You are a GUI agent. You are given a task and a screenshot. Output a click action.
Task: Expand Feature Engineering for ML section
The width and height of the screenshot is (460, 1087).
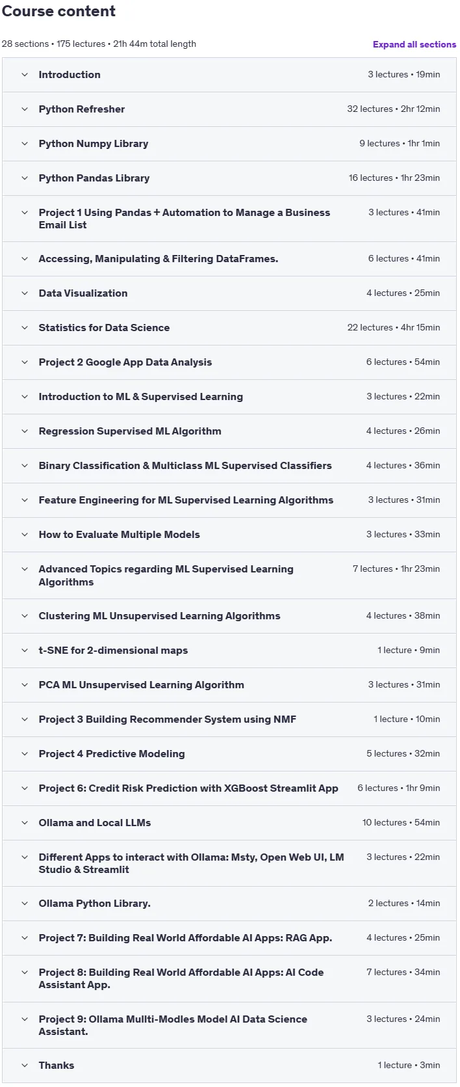tap(229, 500)
